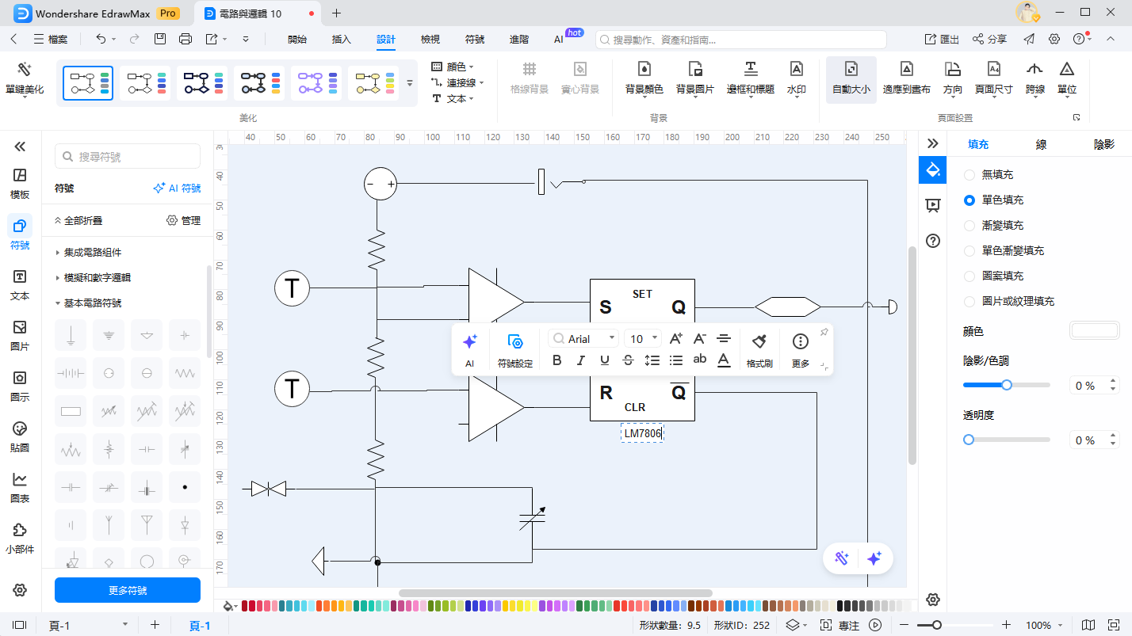Switch to the Insert (插入) ribbon tab
The height and width of the screenshot is (636, 1132).
pyautogui.click(x=341, y=39)
